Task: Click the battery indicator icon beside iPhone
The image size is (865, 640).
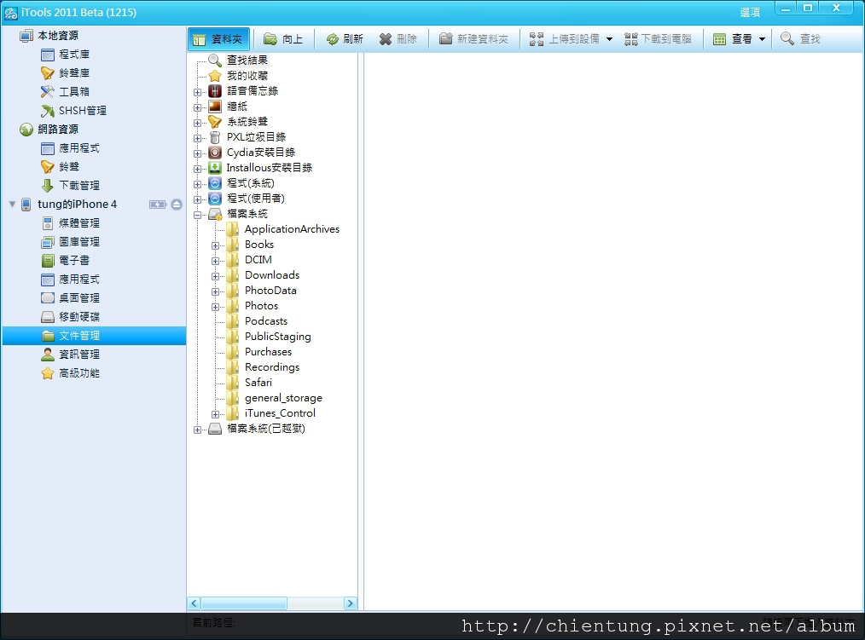Action: pos(158,205)
